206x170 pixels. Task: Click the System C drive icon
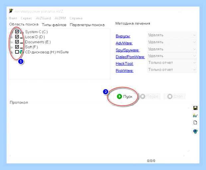pyautogui.click(x=21, y=32)
